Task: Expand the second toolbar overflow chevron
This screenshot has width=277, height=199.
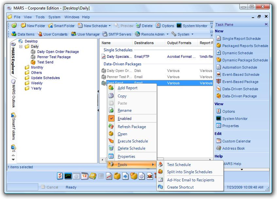Action: click(x=212, y=34)
